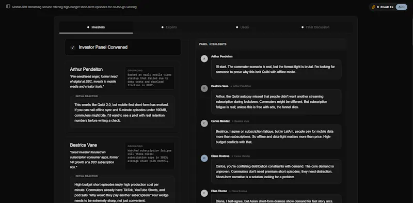Click avatar B for Beatrice Vane
This screenshot has height=203, width=413.
click(x=204, y=88)
